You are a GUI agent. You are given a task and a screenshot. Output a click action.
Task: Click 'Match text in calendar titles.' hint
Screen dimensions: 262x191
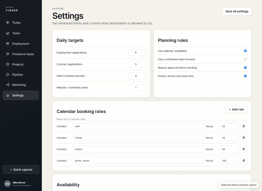(x=71, y=119)
